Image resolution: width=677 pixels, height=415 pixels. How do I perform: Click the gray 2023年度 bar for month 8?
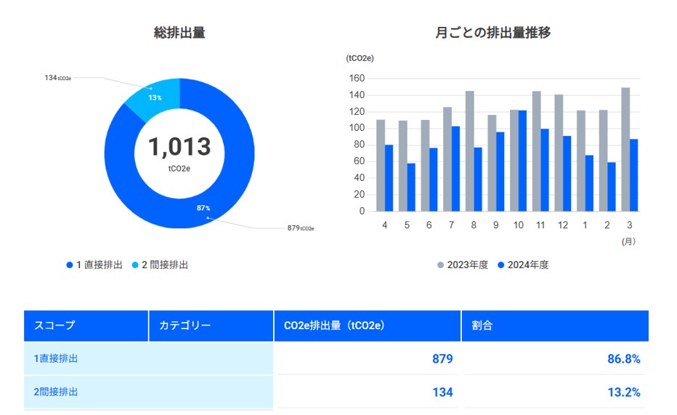click(469, 150)
